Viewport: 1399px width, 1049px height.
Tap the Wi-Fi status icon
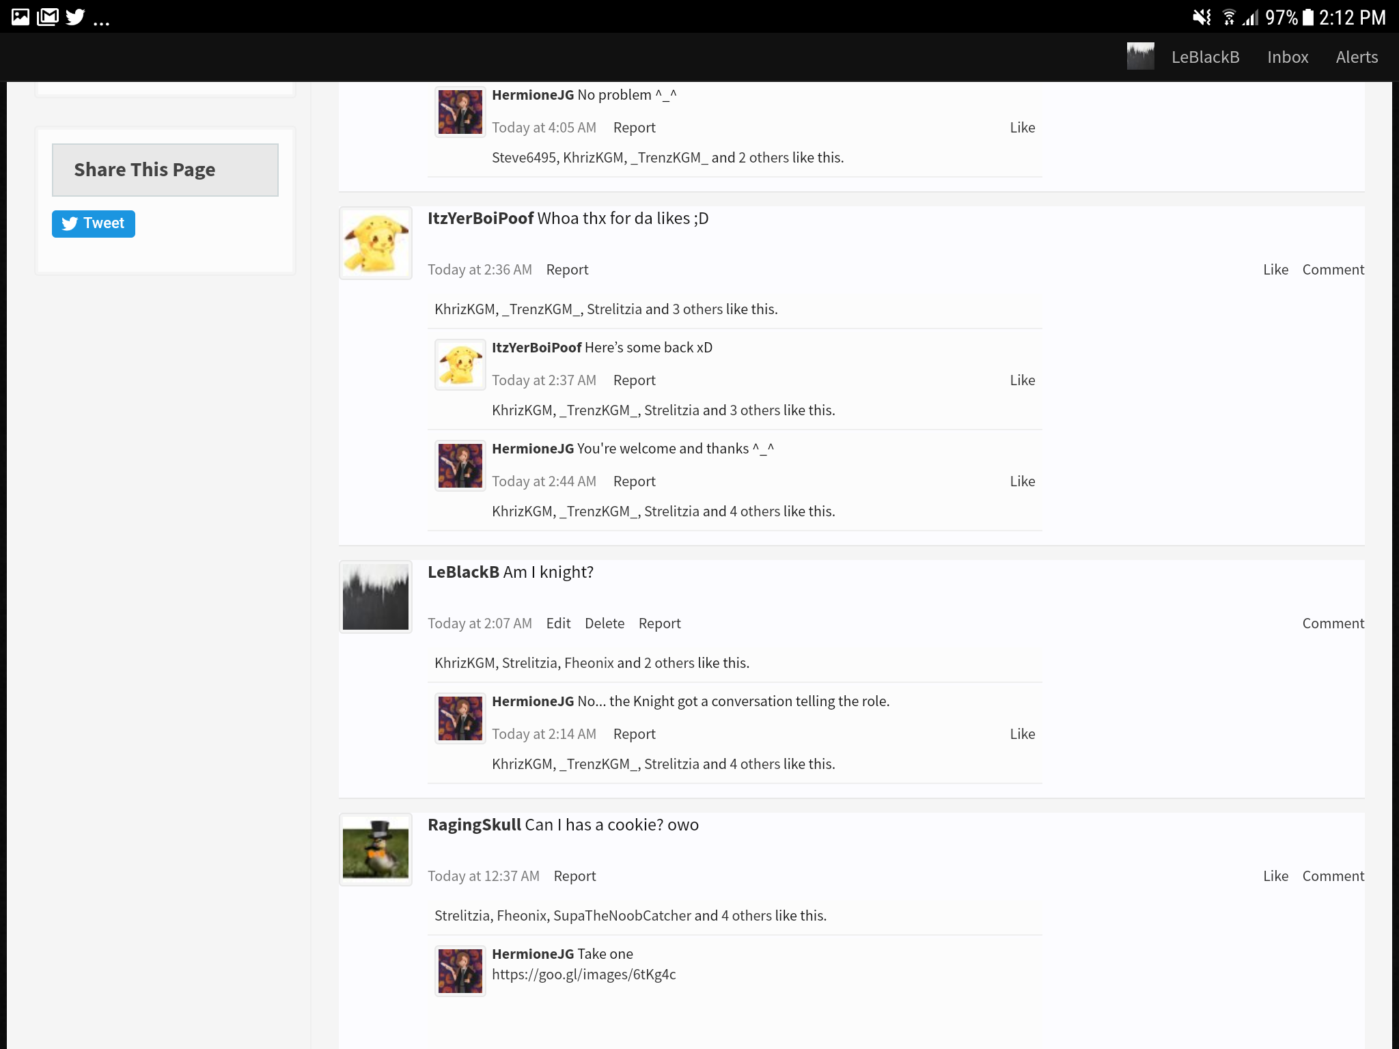click(x=1229, y=17)
